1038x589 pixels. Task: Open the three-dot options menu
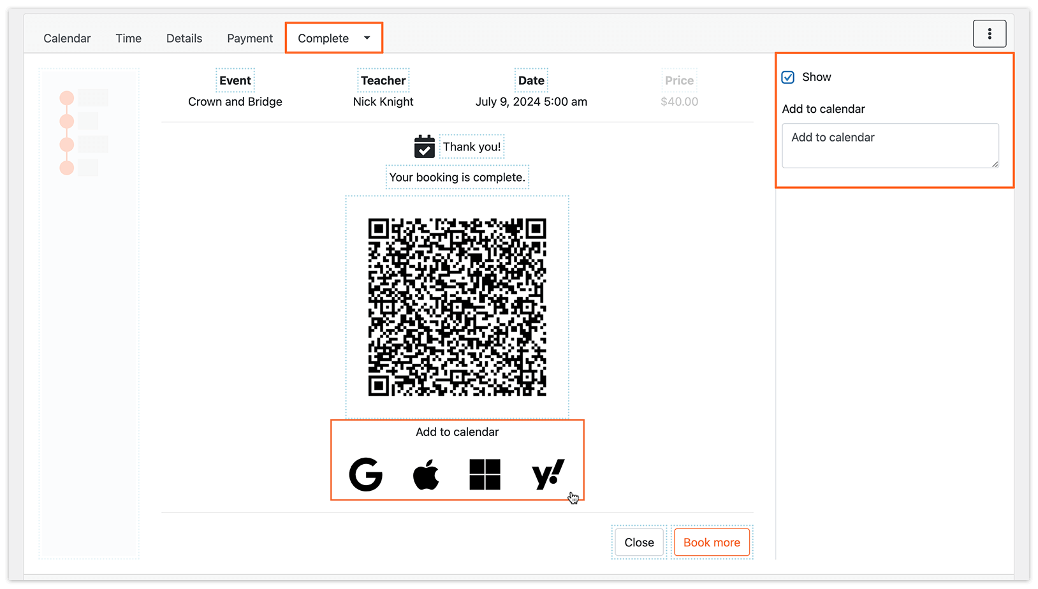pyautogui.click(x=990, y=33)
